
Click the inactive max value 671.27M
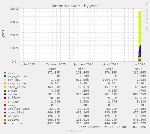(139, 123)
